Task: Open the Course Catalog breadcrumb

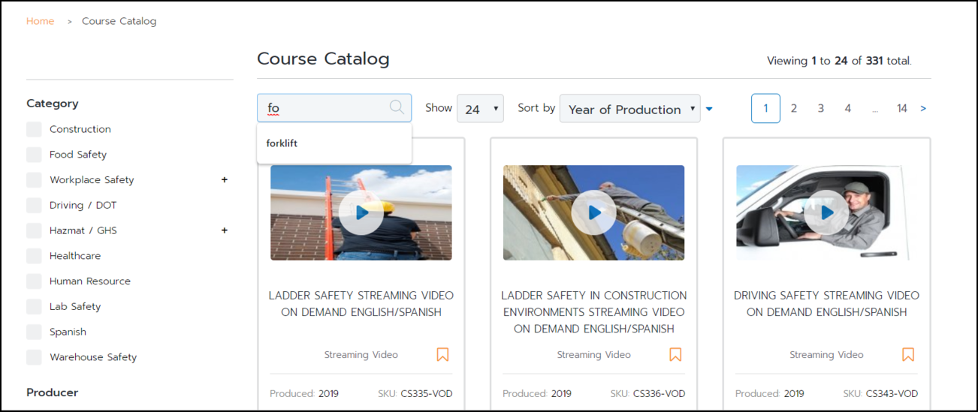Action: click(119, 21)
